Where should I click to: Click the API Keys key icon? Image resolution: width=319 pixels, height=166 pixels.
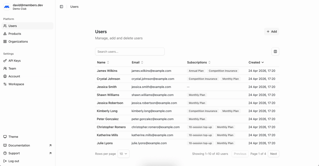click(x=5, y=61)
